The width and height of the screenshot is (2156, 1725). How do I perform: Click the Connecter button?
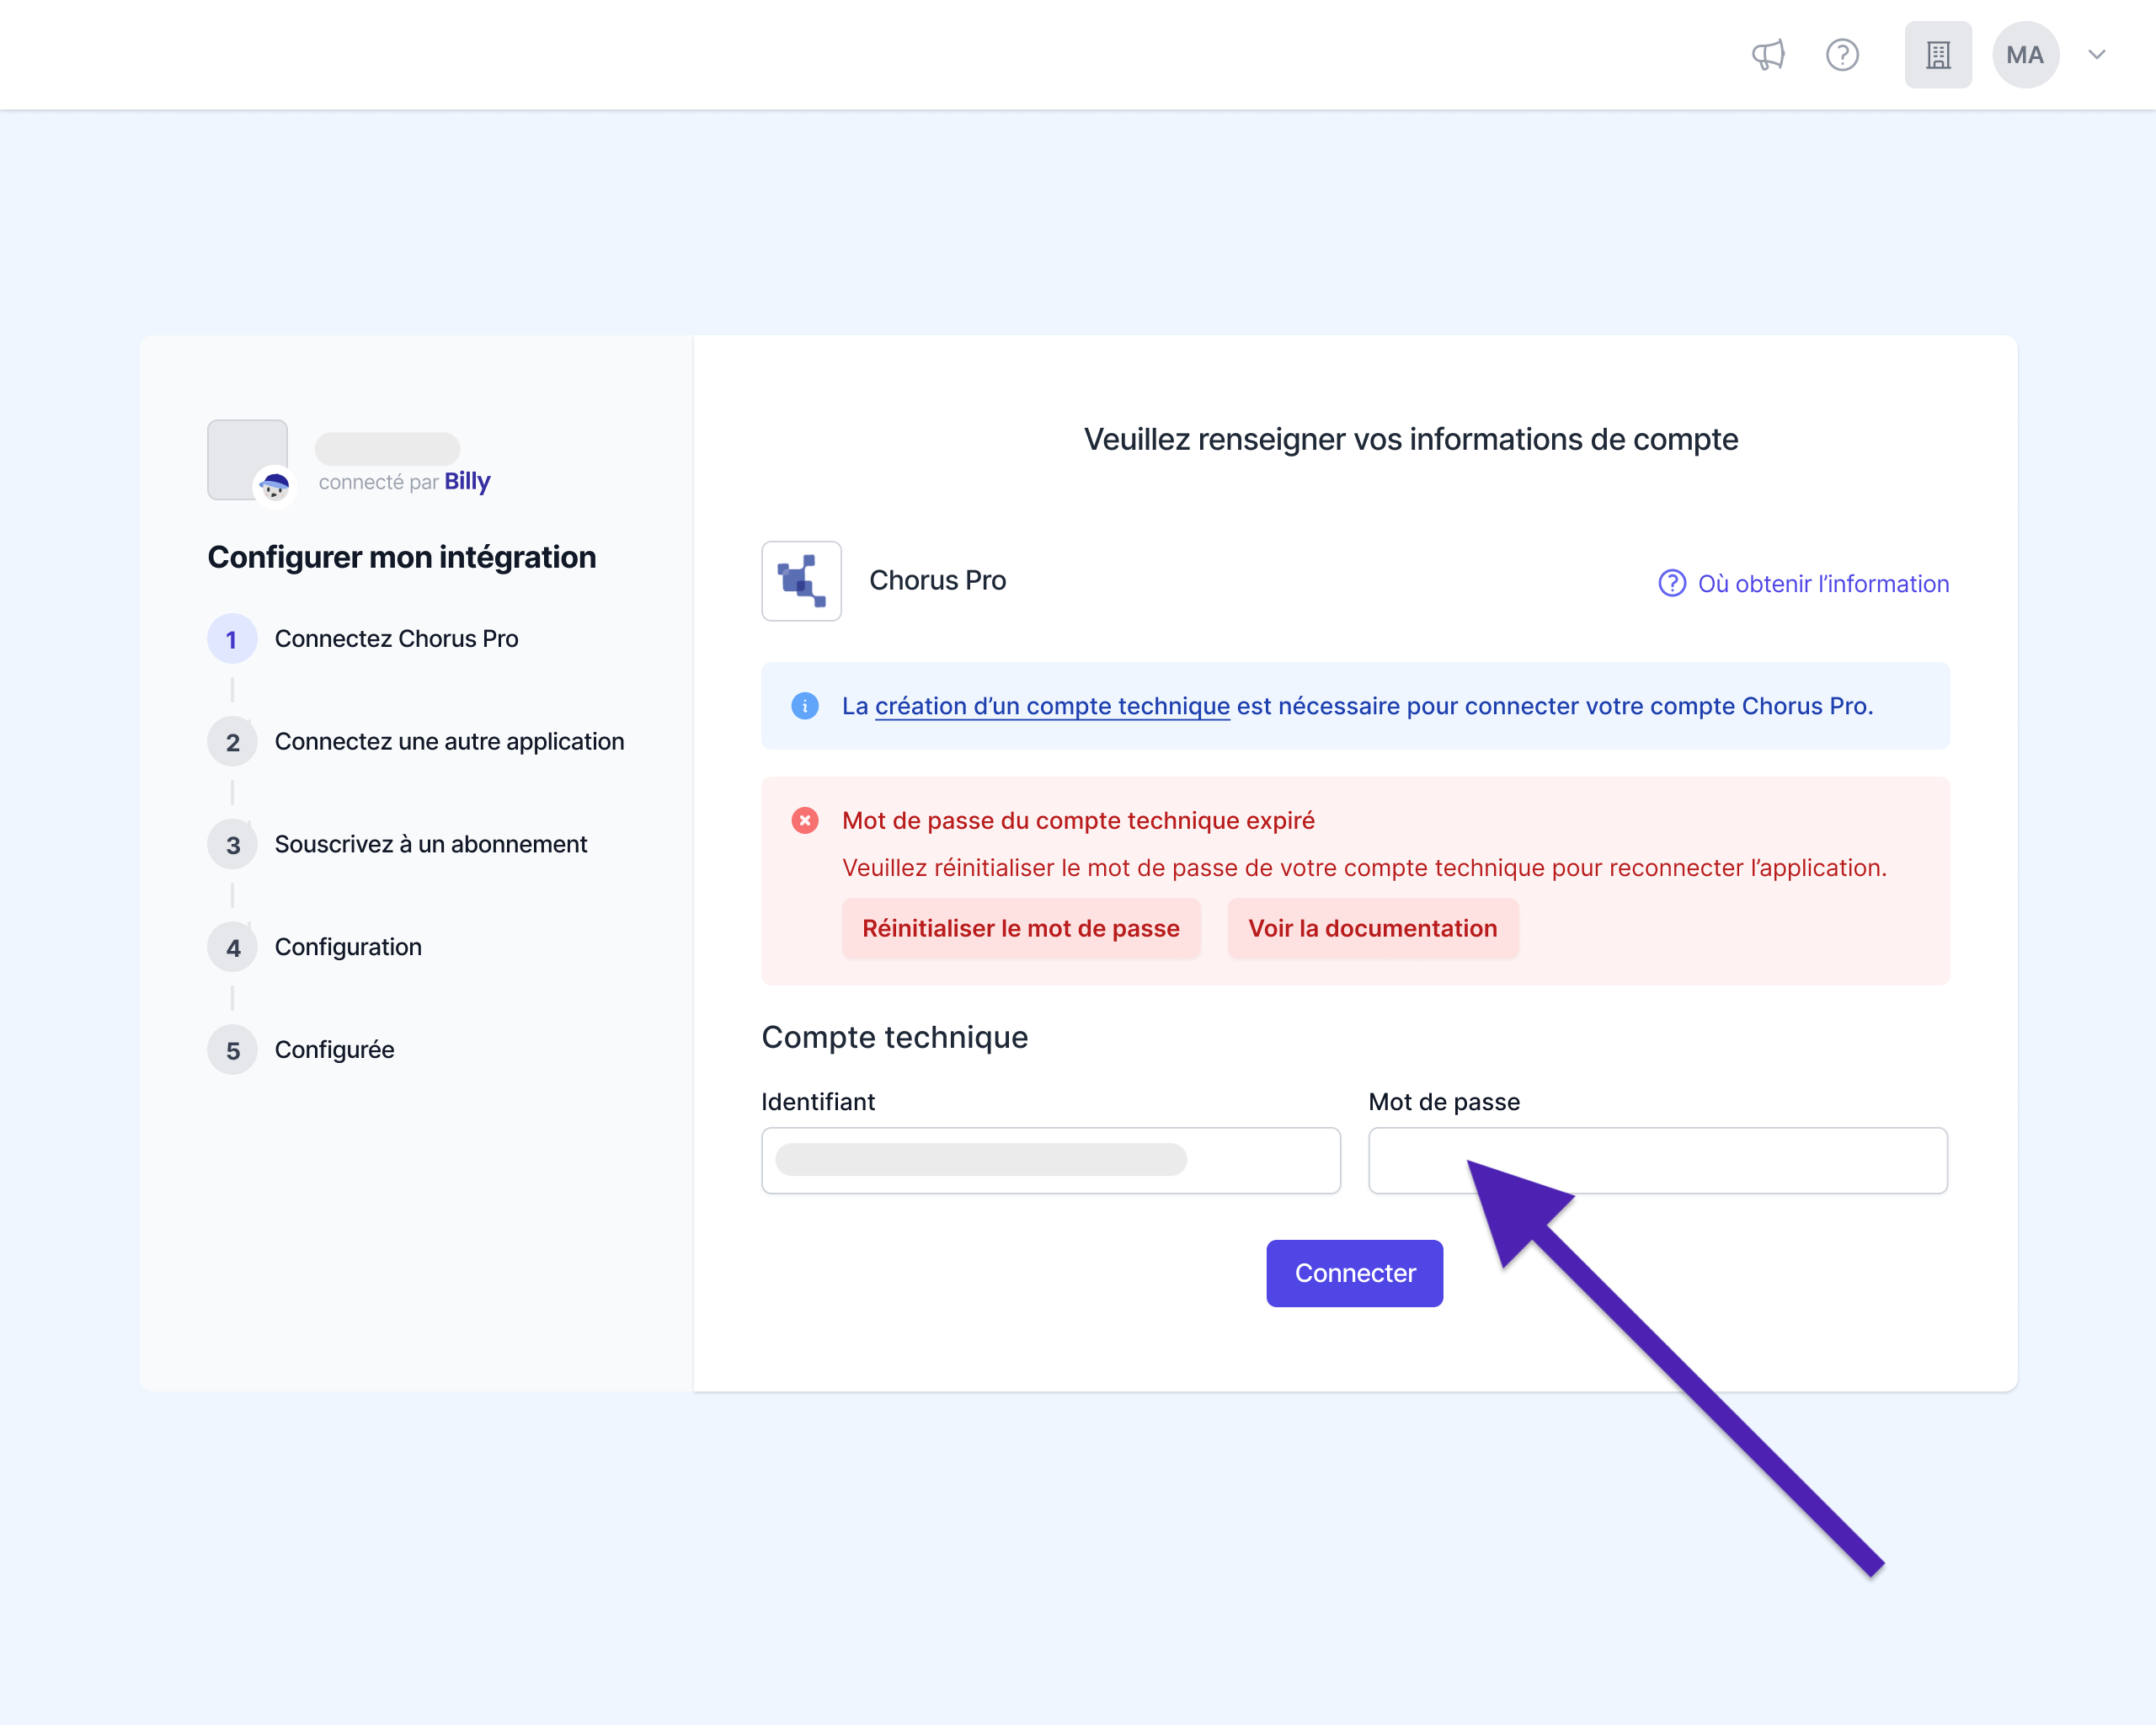coord(1354,1273)
